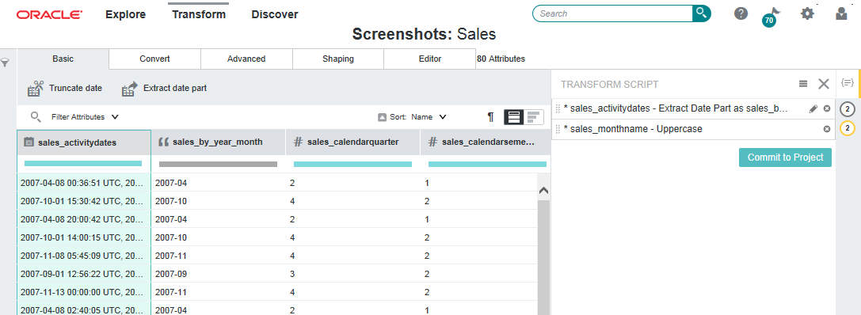
Task: Switch to the Convert tab
Action: click(154, 59)
